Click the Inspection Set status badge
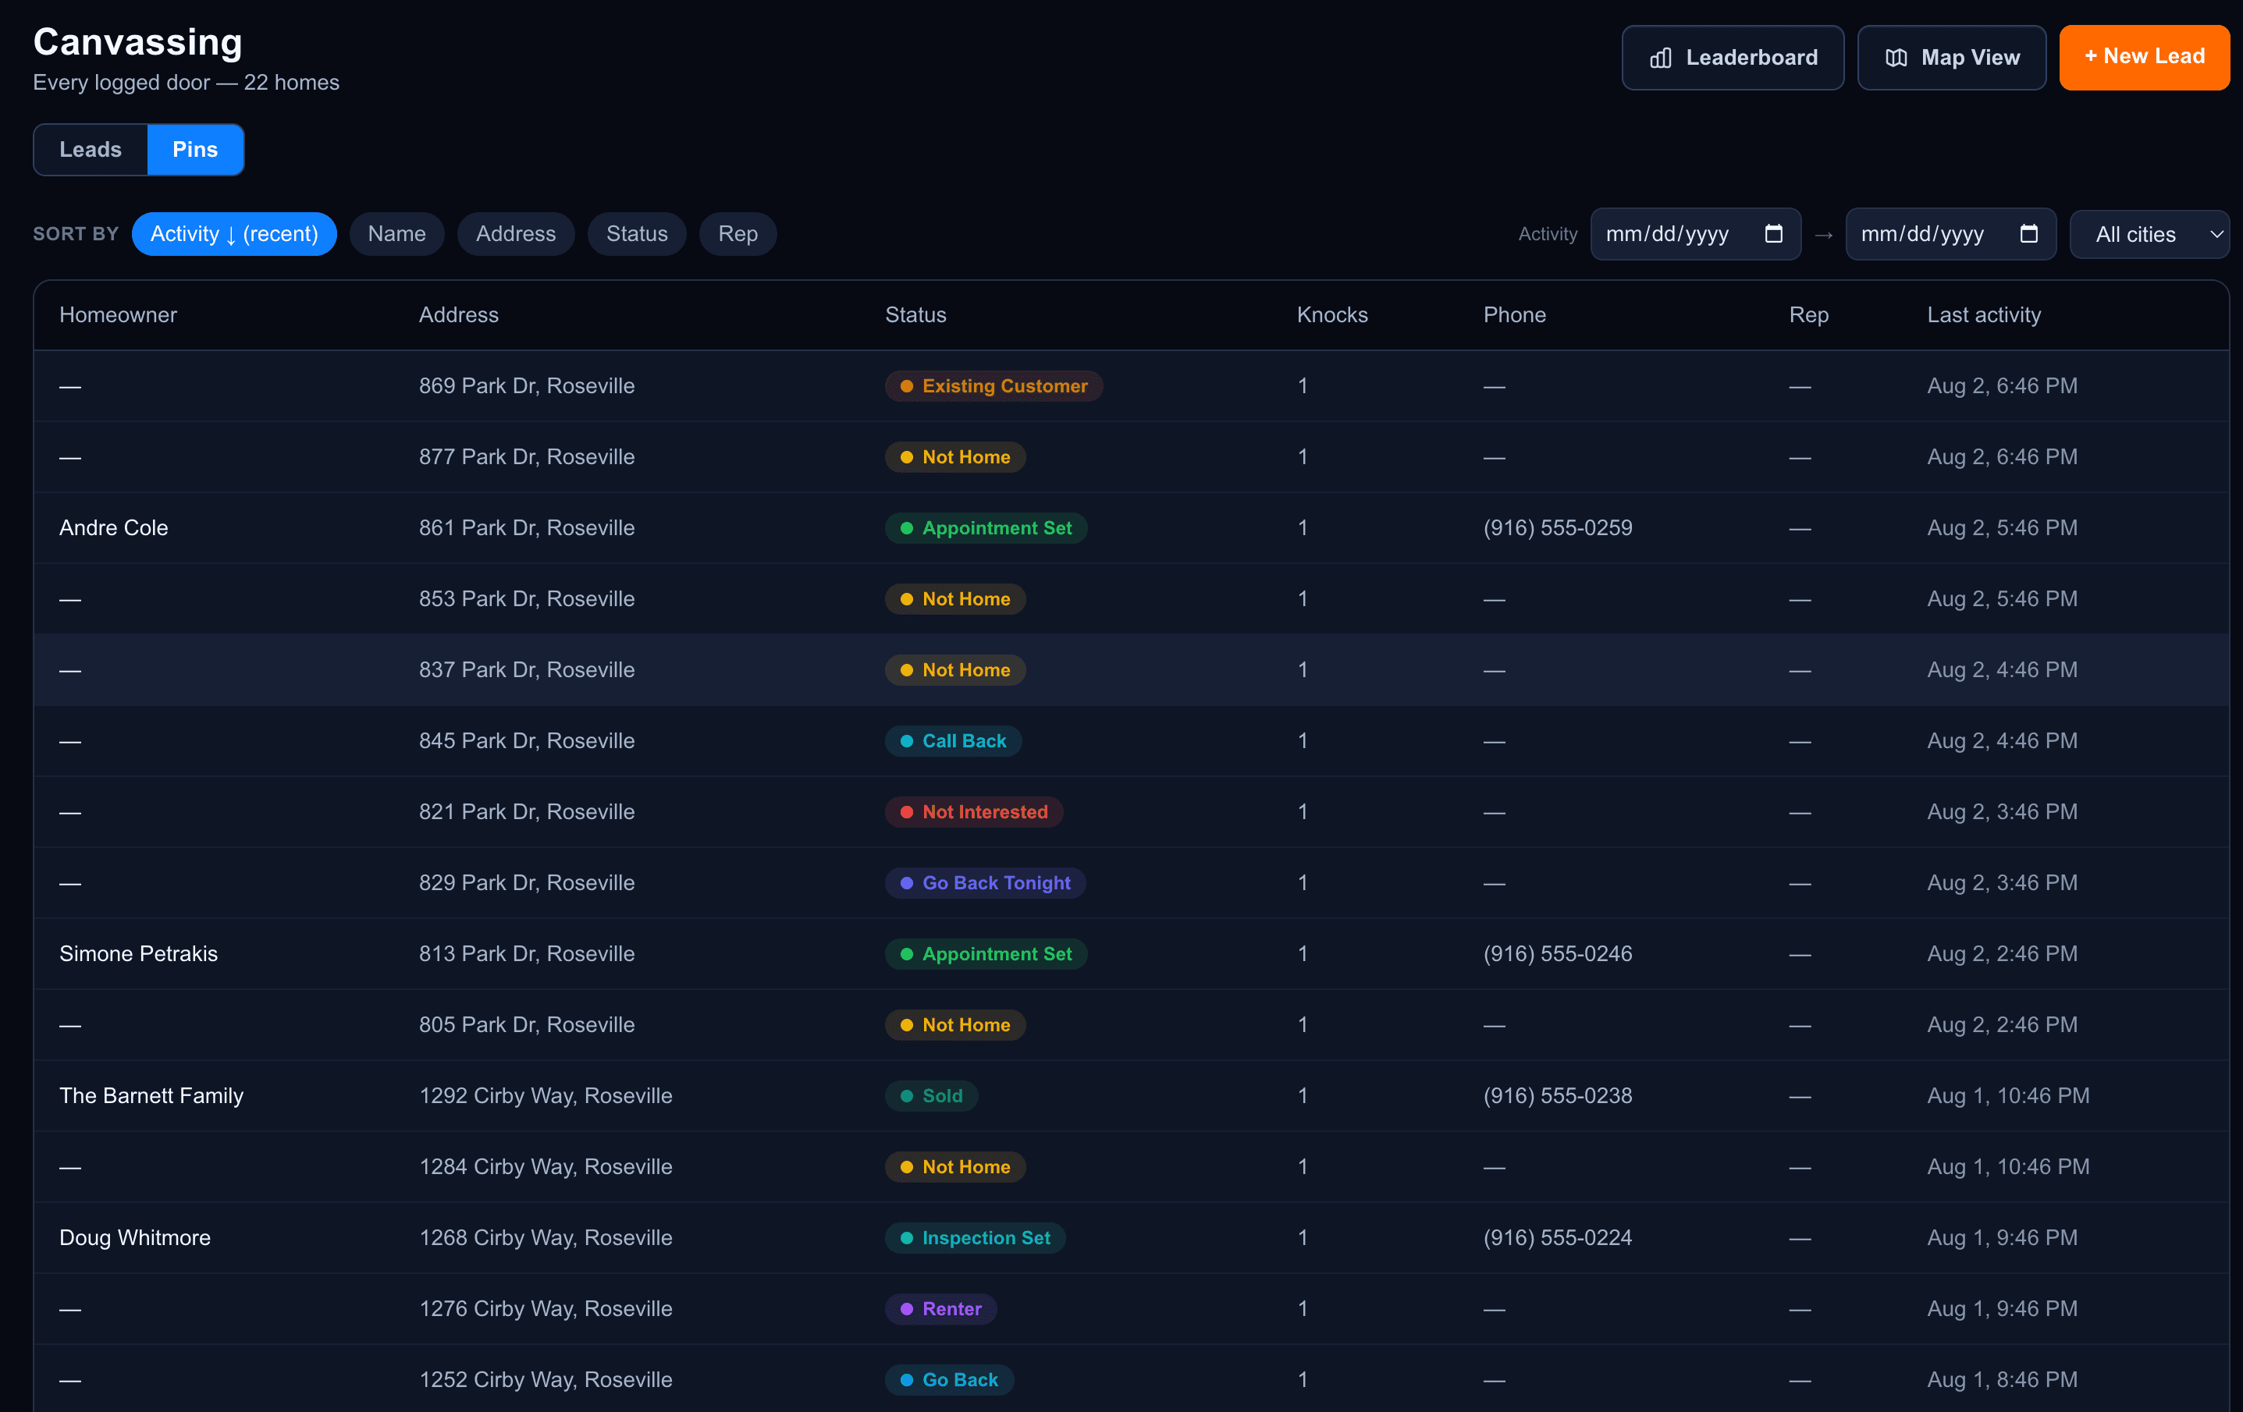Viewport: 2243px width, 1412px height. coord(974,1237)
